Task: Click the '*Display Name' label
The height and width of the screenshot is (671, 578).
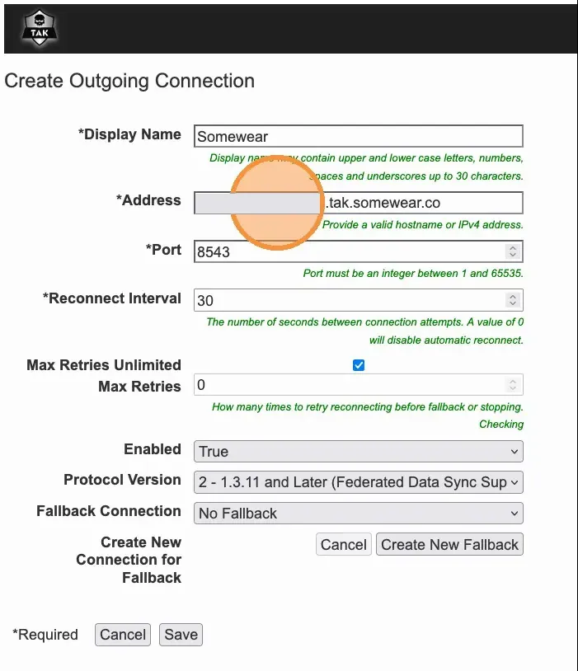Action: coord(129,134)
